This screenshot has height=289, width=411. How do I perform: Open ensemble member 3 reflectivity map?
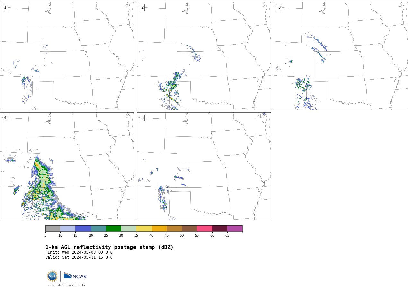pyautogui.click(x=341, y=56)
